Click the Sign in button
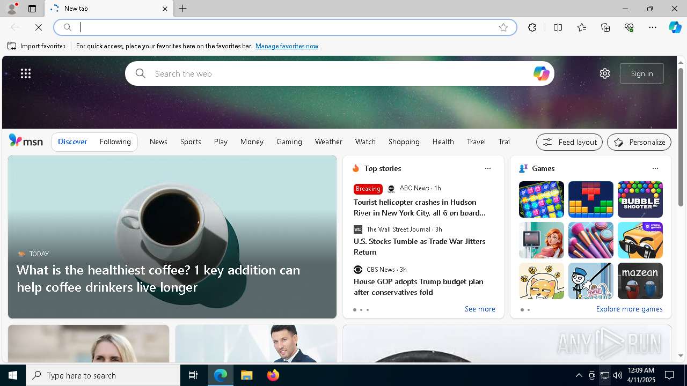687x386 pixels. 642,73
